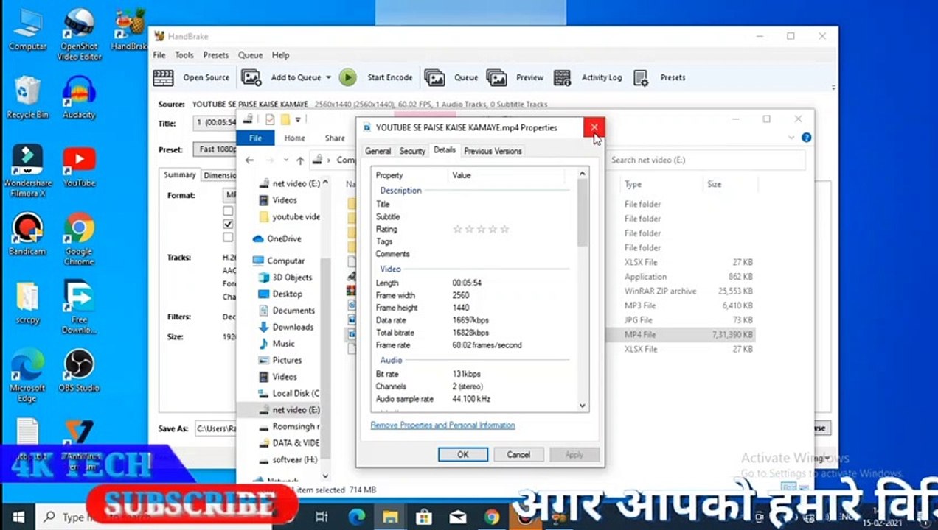Open the Preset Fast 1080p selector

(216, 149)
